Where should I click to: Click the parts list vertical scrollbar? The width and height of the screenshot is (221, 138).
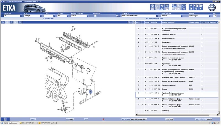[x=219, y=69]
